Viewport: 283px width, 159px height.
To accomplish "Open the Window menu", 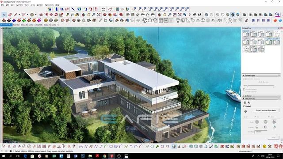I will pos(40,5).
